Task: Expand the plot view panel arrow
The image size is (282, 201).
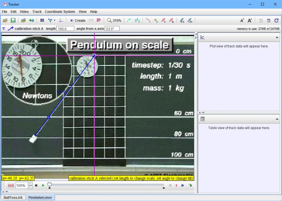Action: pyautogui.click(x=277, y=38)
